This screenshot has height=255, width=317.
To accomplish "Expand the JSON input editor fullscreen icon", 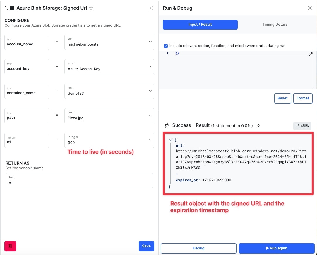I will 311,54.
